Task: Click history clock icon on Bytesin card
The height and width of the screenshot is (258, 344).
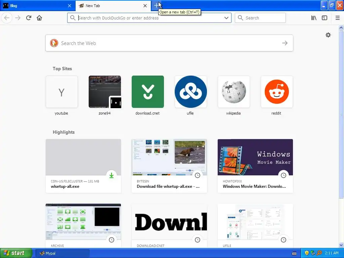Action: (x=198, y=175)
